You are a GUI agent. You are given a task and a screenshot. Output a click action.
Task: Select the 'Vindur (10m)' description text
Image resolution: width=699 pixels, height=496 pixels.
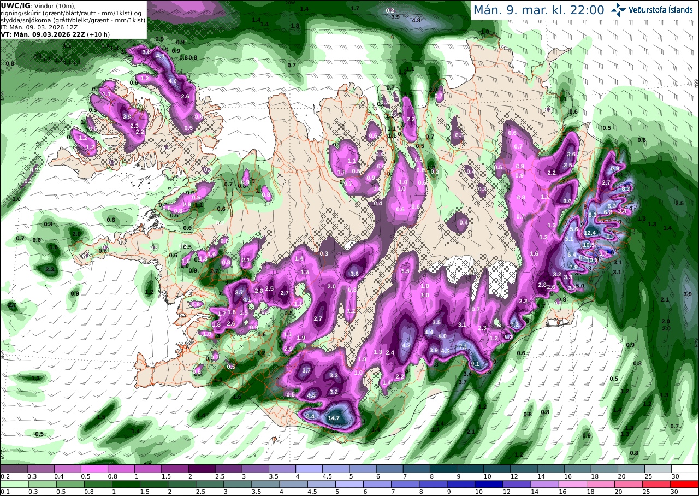[x=54, y=5]
